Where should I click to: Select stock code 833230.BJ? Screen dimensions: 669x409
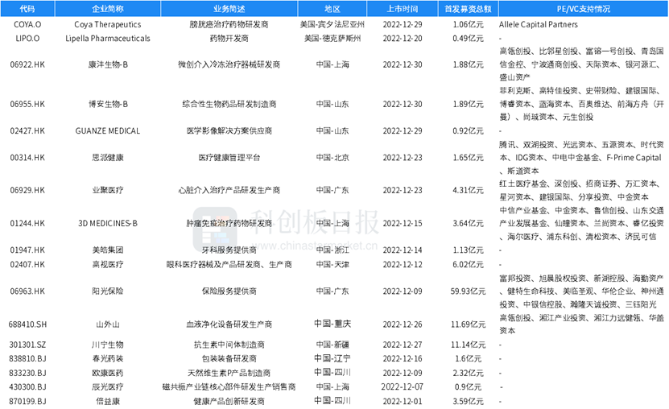click(27, 374)
